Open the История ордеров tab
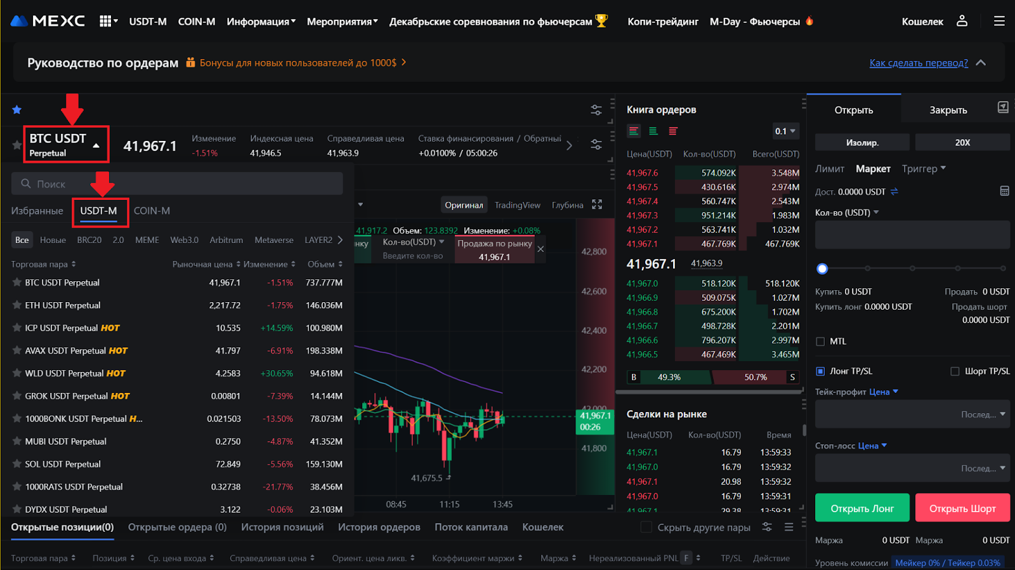This screenshot has width=1015, height=570. (379, 527)
